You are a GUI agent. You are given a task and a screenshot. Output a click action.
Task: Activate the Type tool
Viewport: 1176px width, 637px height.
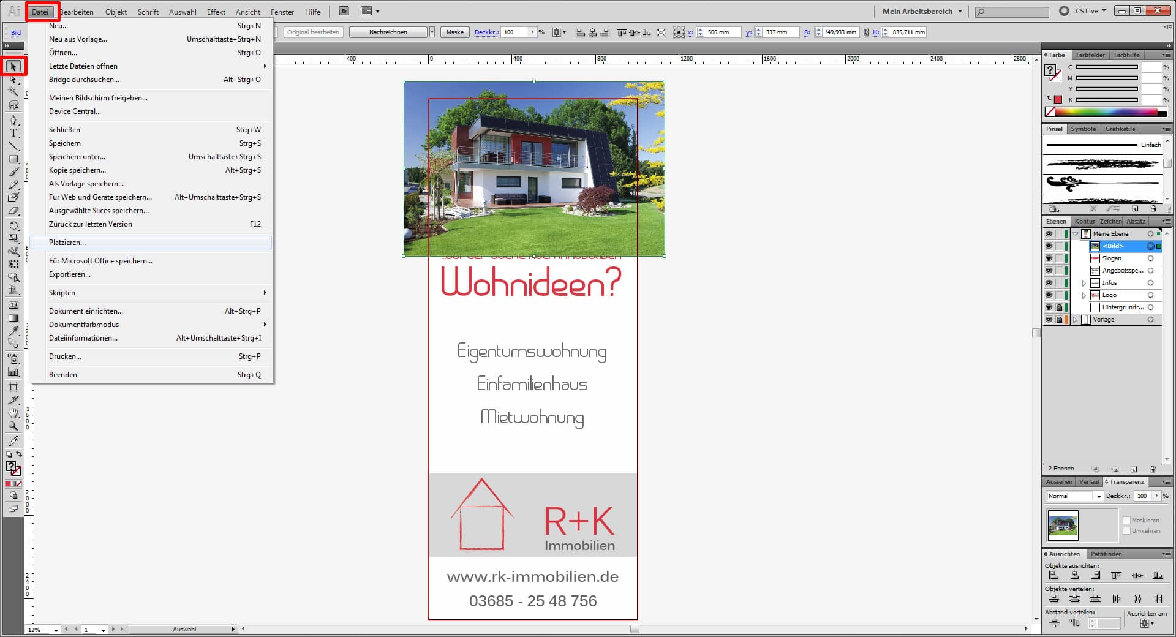click(x=13, y=132)
